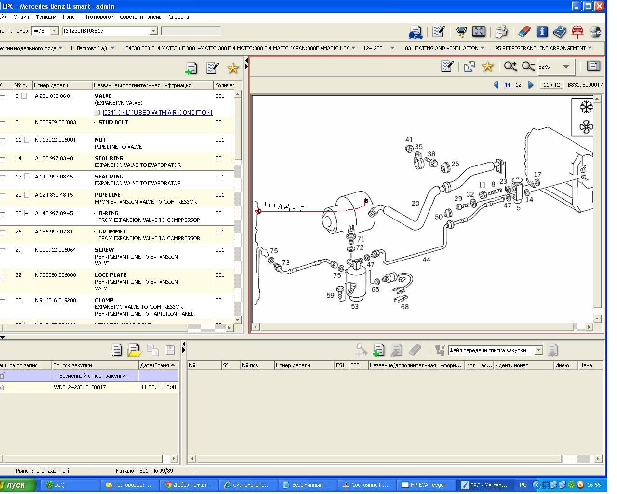Zoom out on the parts diagram
The width and height of the screenshot is (617, 494).
[528, 67]
